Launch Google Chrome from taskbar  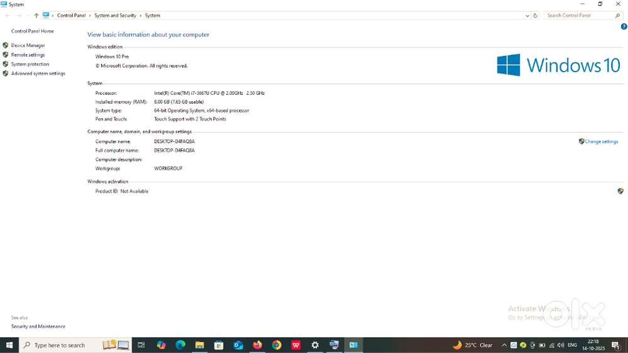(x=276, y=345)
